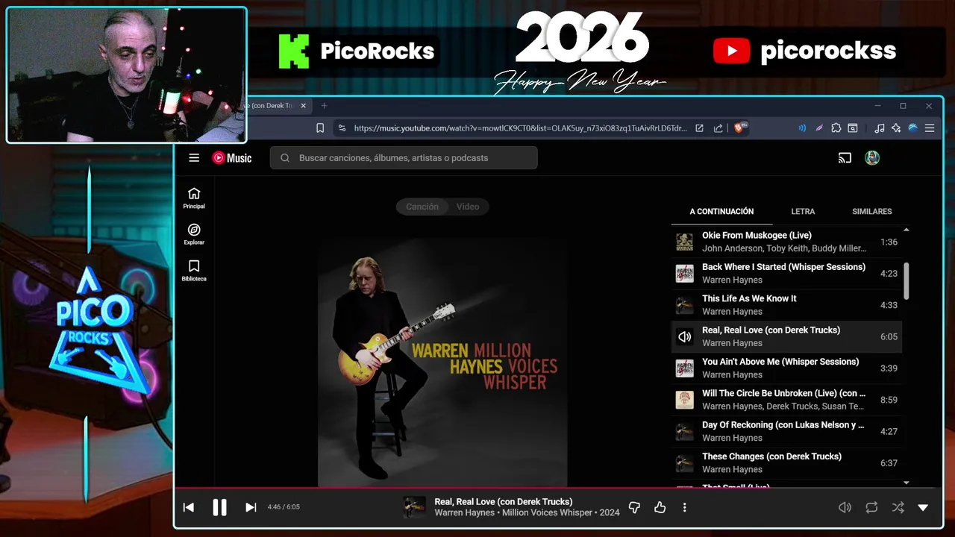Open the account avatar menu

click(872, 158)
